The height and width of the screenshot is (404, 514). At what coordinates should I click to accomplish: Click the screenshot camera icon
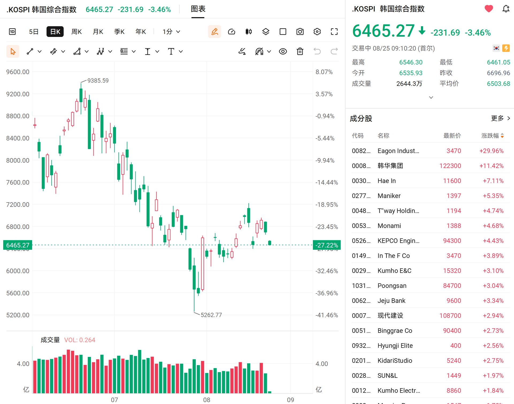300,32
